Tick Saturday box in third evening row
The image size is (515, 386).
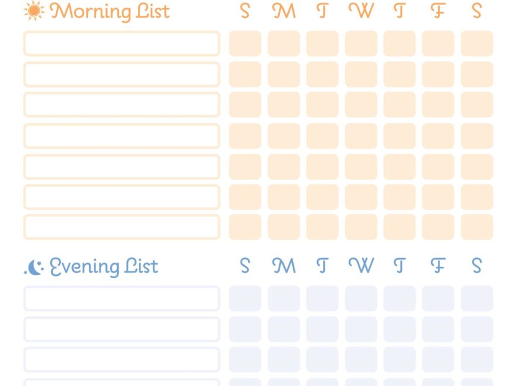tap(476, 360)
